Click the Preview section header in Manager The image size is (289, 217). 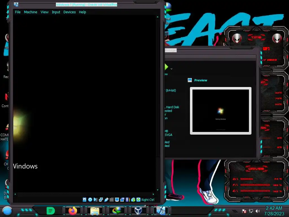(201, 80)
